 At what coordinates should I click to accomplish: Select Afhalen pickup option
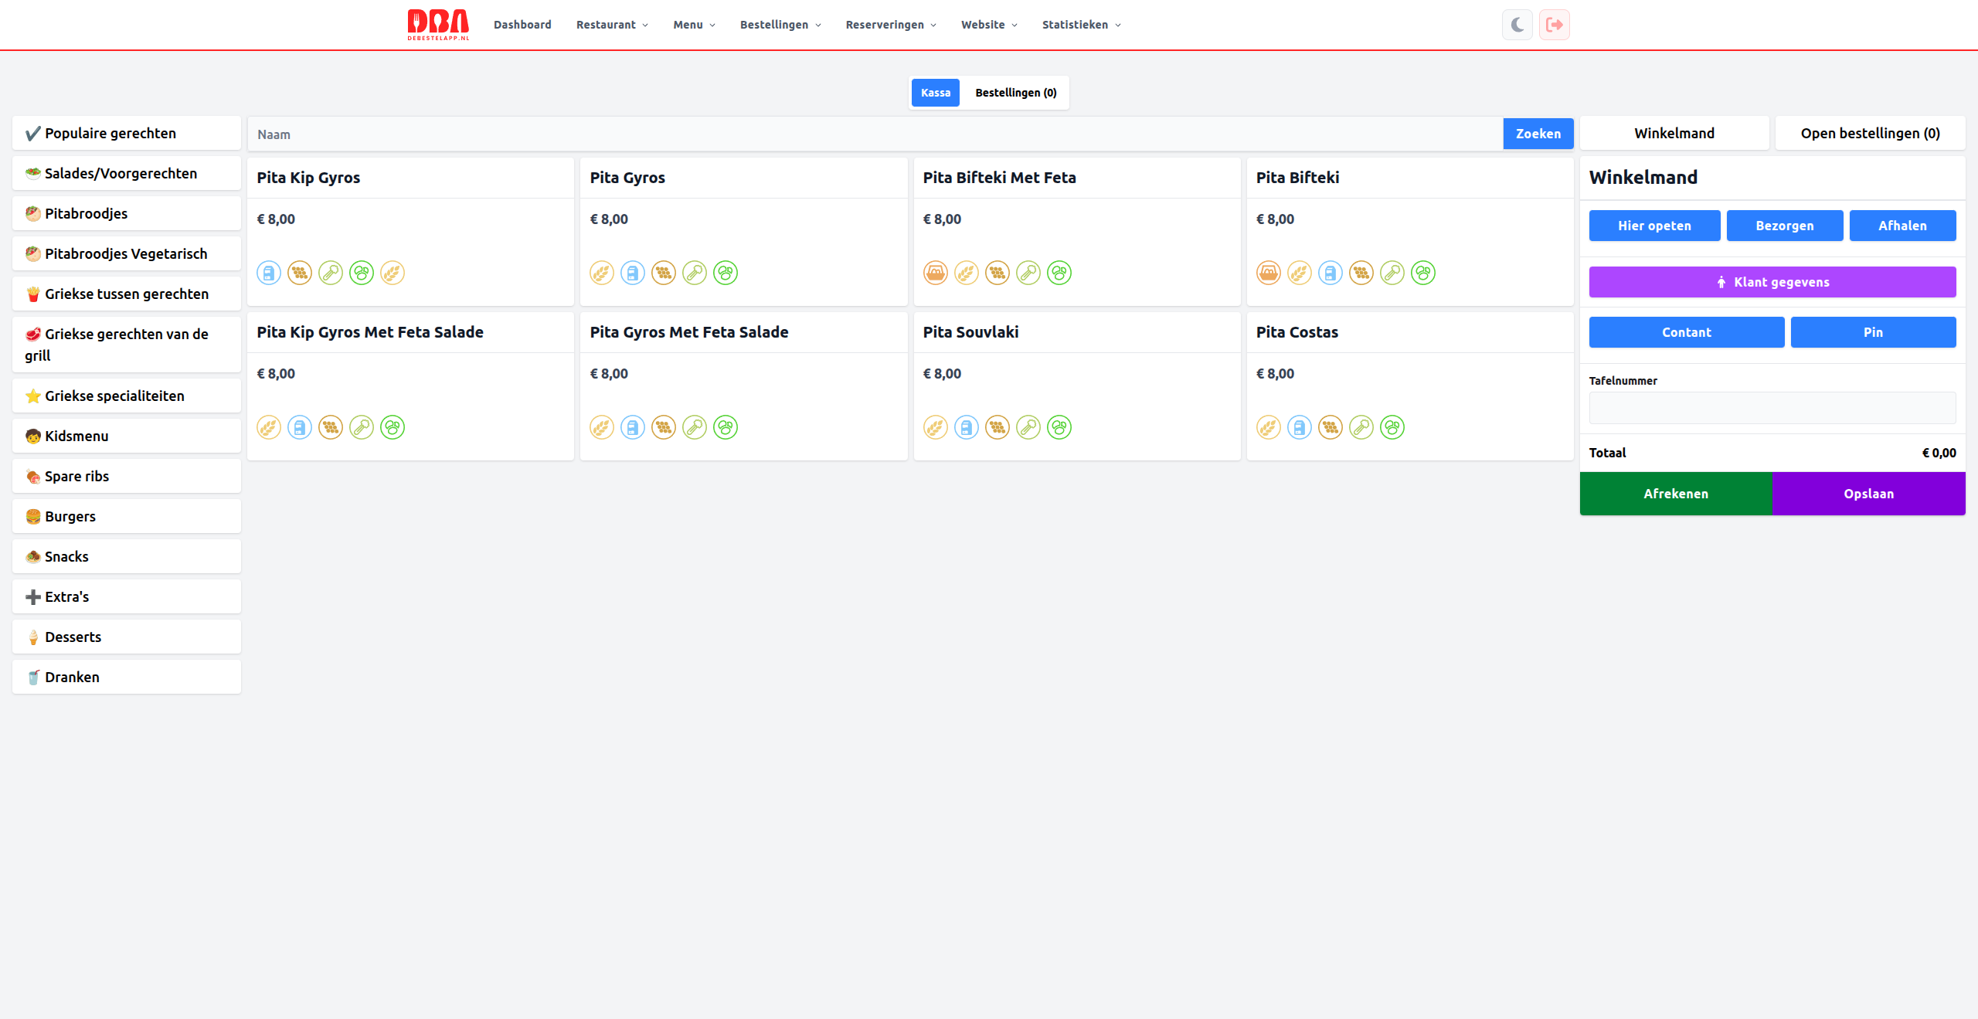[x=1903, y=226]
